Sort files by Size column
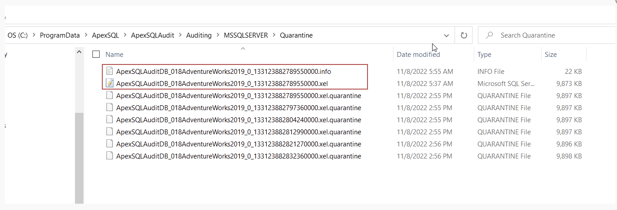Viewport: 617px width, 210px height. (551, 54)
